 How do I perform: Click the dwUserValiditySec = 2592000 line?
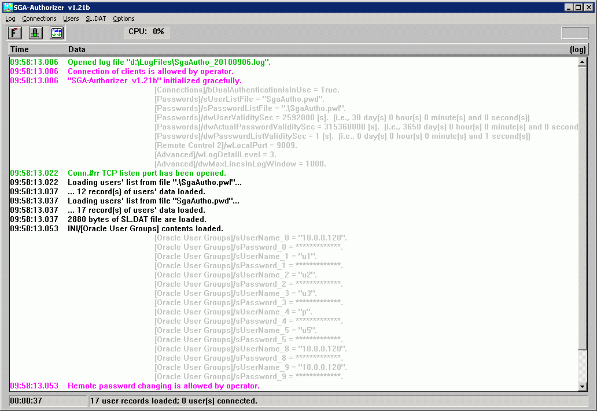pos(342,118)
